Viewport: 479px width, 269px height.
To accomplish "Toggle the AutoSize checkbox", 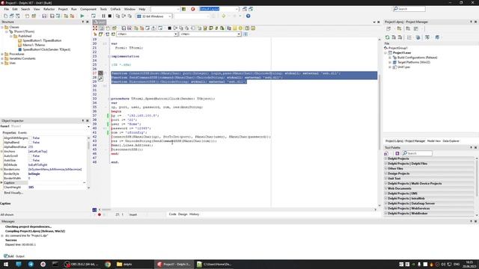I will point(30,160).
